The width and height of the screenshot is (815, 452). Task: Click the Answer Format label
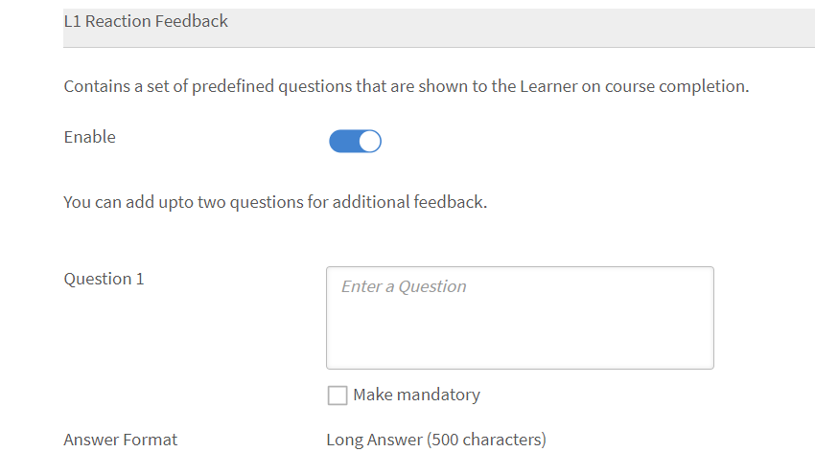120,440
